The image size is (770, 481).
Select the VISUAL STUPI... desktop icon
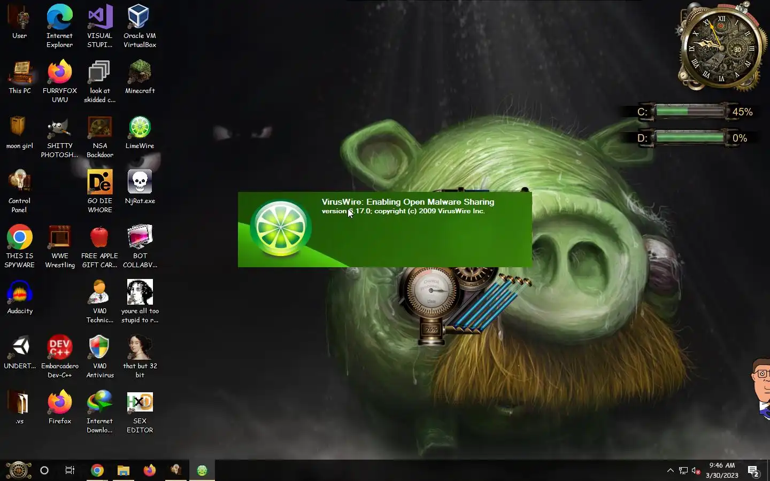click(100, 26)
